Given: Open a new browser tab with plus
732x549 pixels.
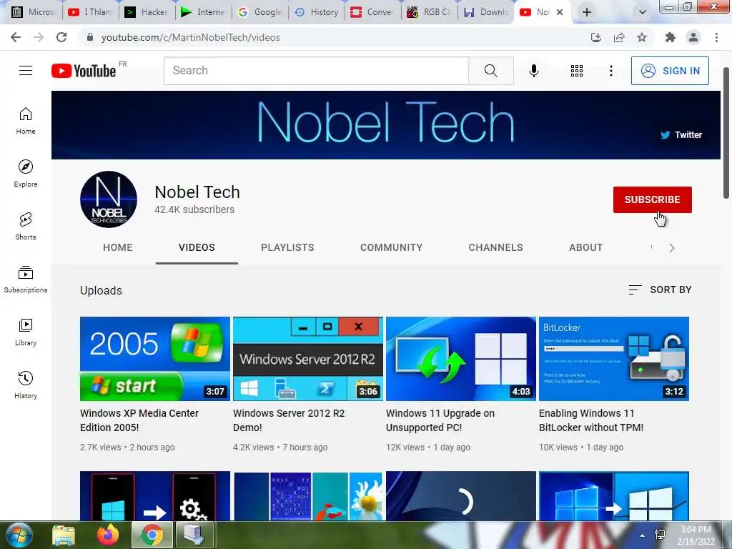Looking at the screenshot, I should tap(587, 12).
